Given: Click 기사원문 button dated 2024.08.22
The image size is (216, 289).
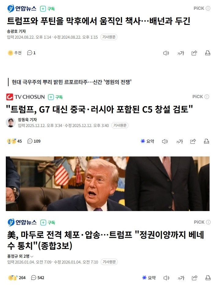Looking at the screenshot, I should [x=109, y=37].
